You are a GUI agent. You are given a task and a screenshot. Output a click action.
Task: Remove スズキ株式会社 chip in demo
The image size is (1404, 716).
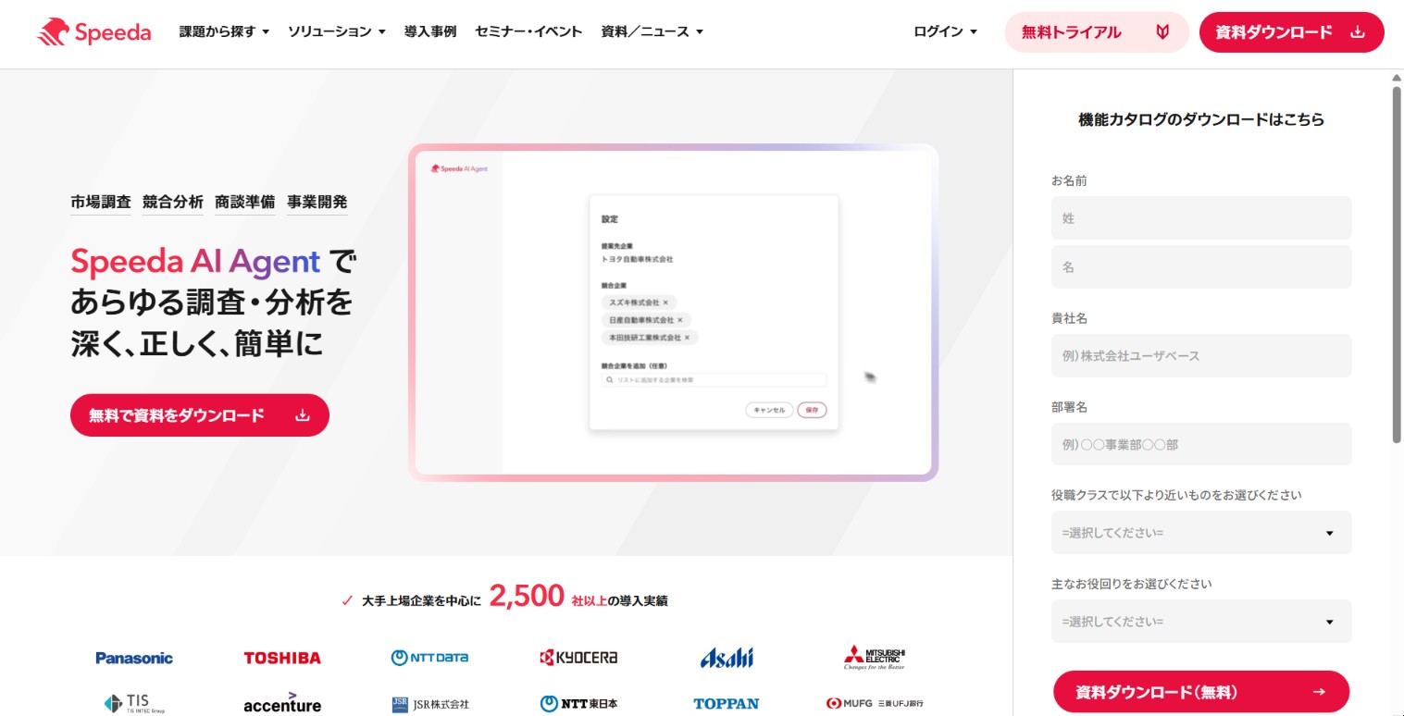[665, 302]
